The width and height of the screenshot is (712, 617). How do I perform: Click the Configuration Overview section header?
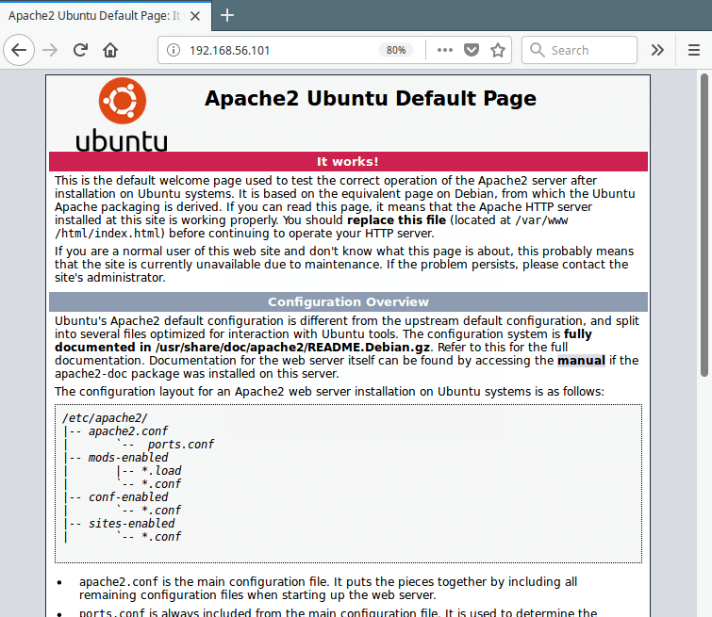tap(348, 302)
